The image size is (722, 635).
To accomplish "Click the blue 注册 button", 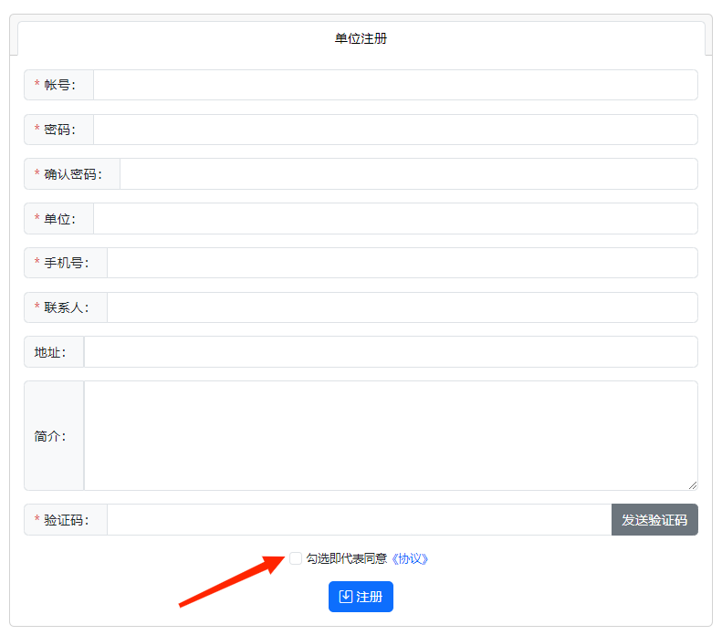I will pyautogui.click(x=361, y=597).
